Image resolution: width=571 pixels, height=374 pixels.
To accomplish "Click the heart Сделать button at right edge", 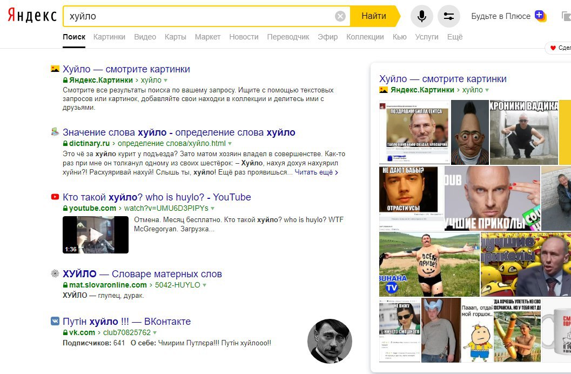I will (558, 48).
